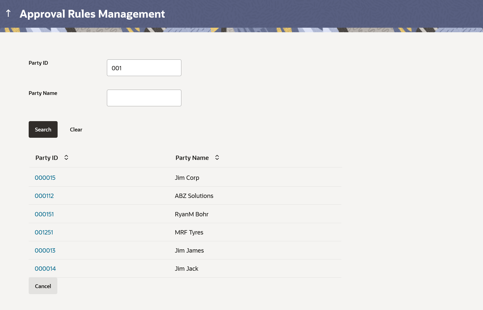Choose party ID 000013 link
The image size is (483, 310).
pyautogui.click(x=45, y=251)
